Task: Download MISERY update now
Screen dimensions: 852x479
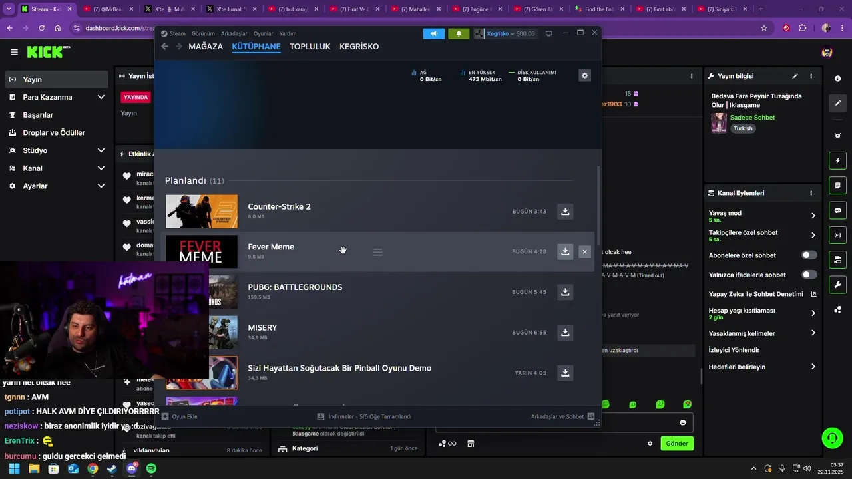Action: tap(565, 333)
